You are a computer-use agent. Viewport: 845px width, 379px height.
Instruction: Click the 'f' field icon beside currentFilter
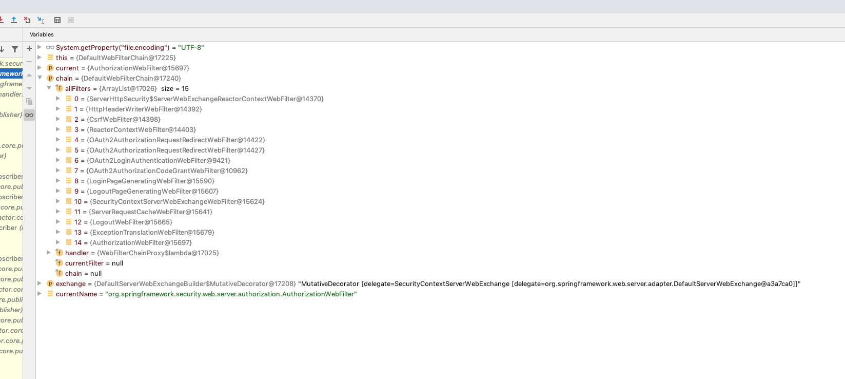click(59, 263)
